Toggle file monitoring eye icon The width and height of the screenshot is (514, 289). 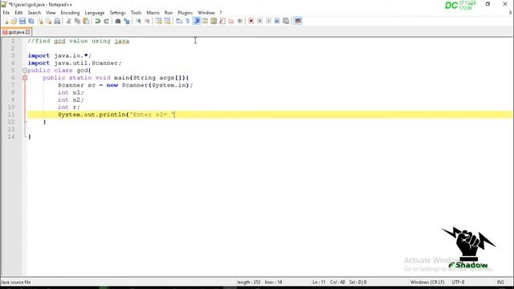coord(240,22)
